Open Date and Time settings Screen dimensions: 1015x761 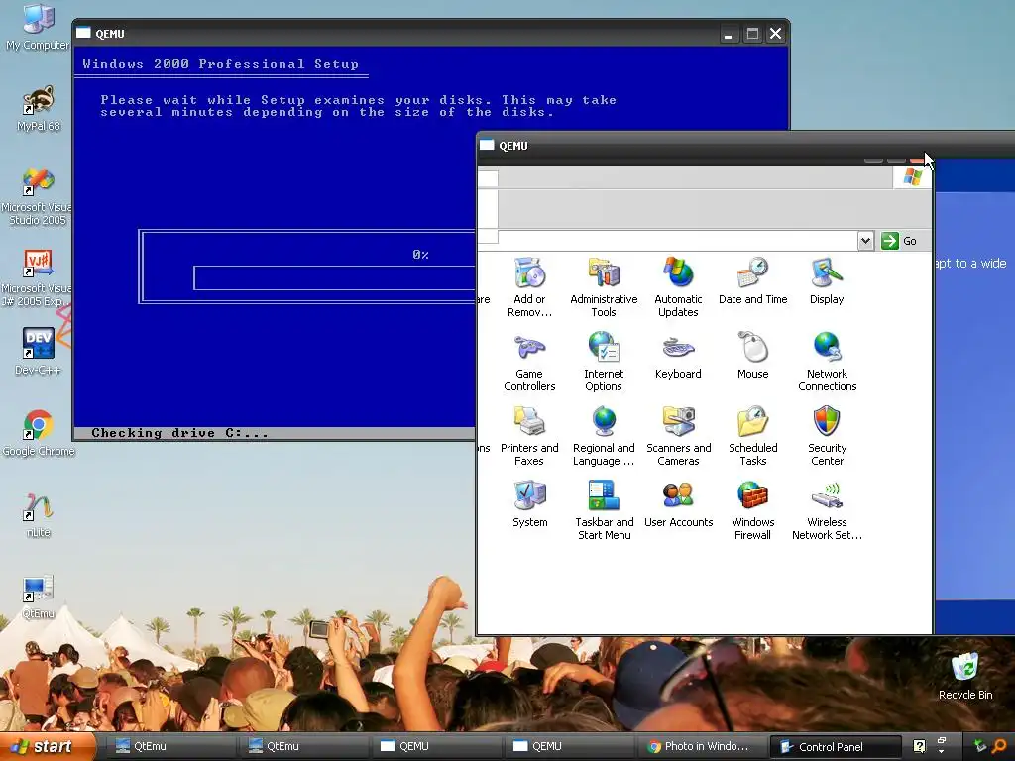coord(752,280)
